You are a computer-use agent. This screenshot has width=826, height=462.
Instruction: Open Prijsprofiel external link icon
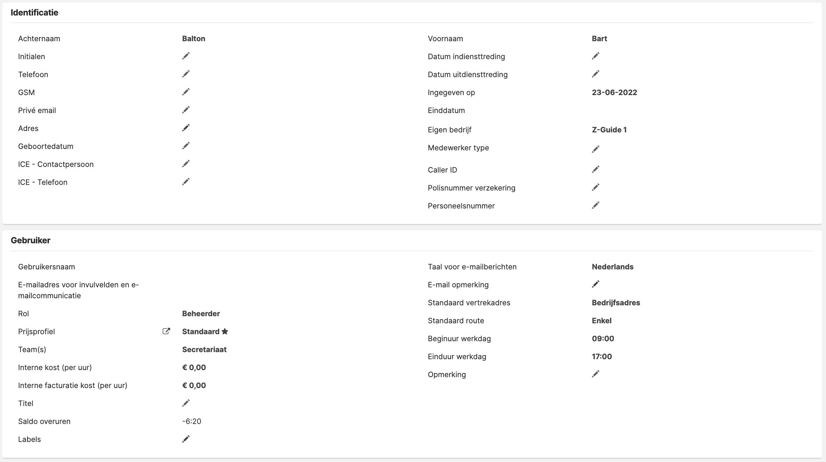pyautogui.click(x=166, y=331)
